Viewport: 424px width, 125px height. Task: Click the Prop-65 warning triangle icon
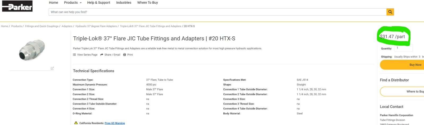76,123
